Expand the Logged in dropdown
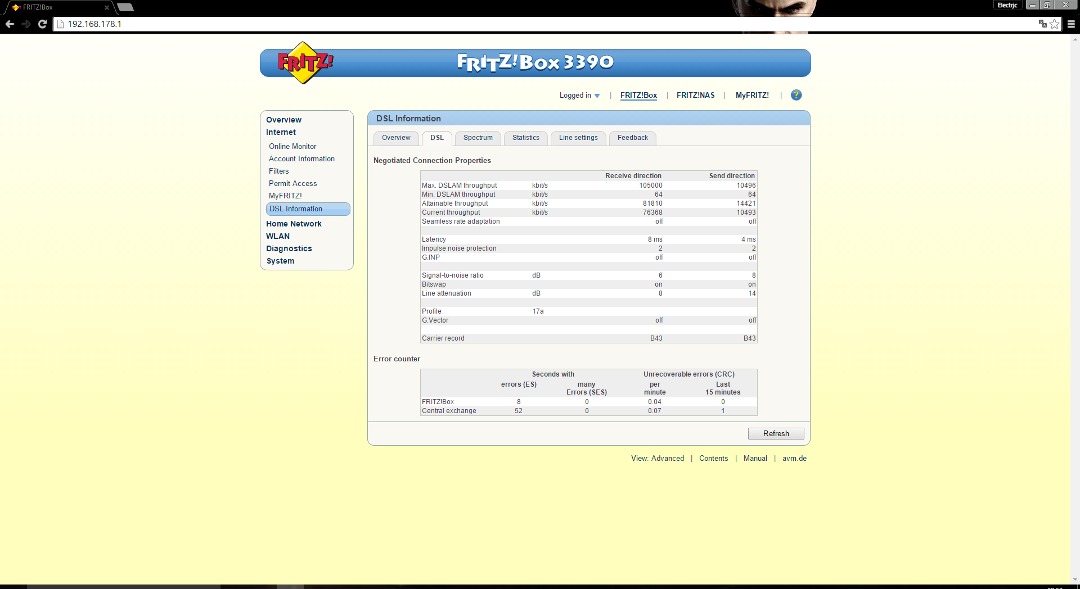Viewport: 1080px width, 589px height. (579, 96)
